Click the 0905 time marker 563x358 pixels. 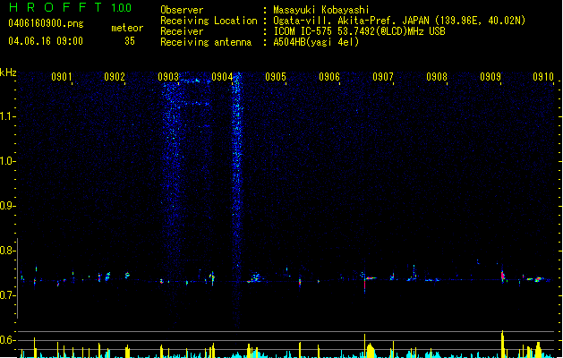point(276,77)
